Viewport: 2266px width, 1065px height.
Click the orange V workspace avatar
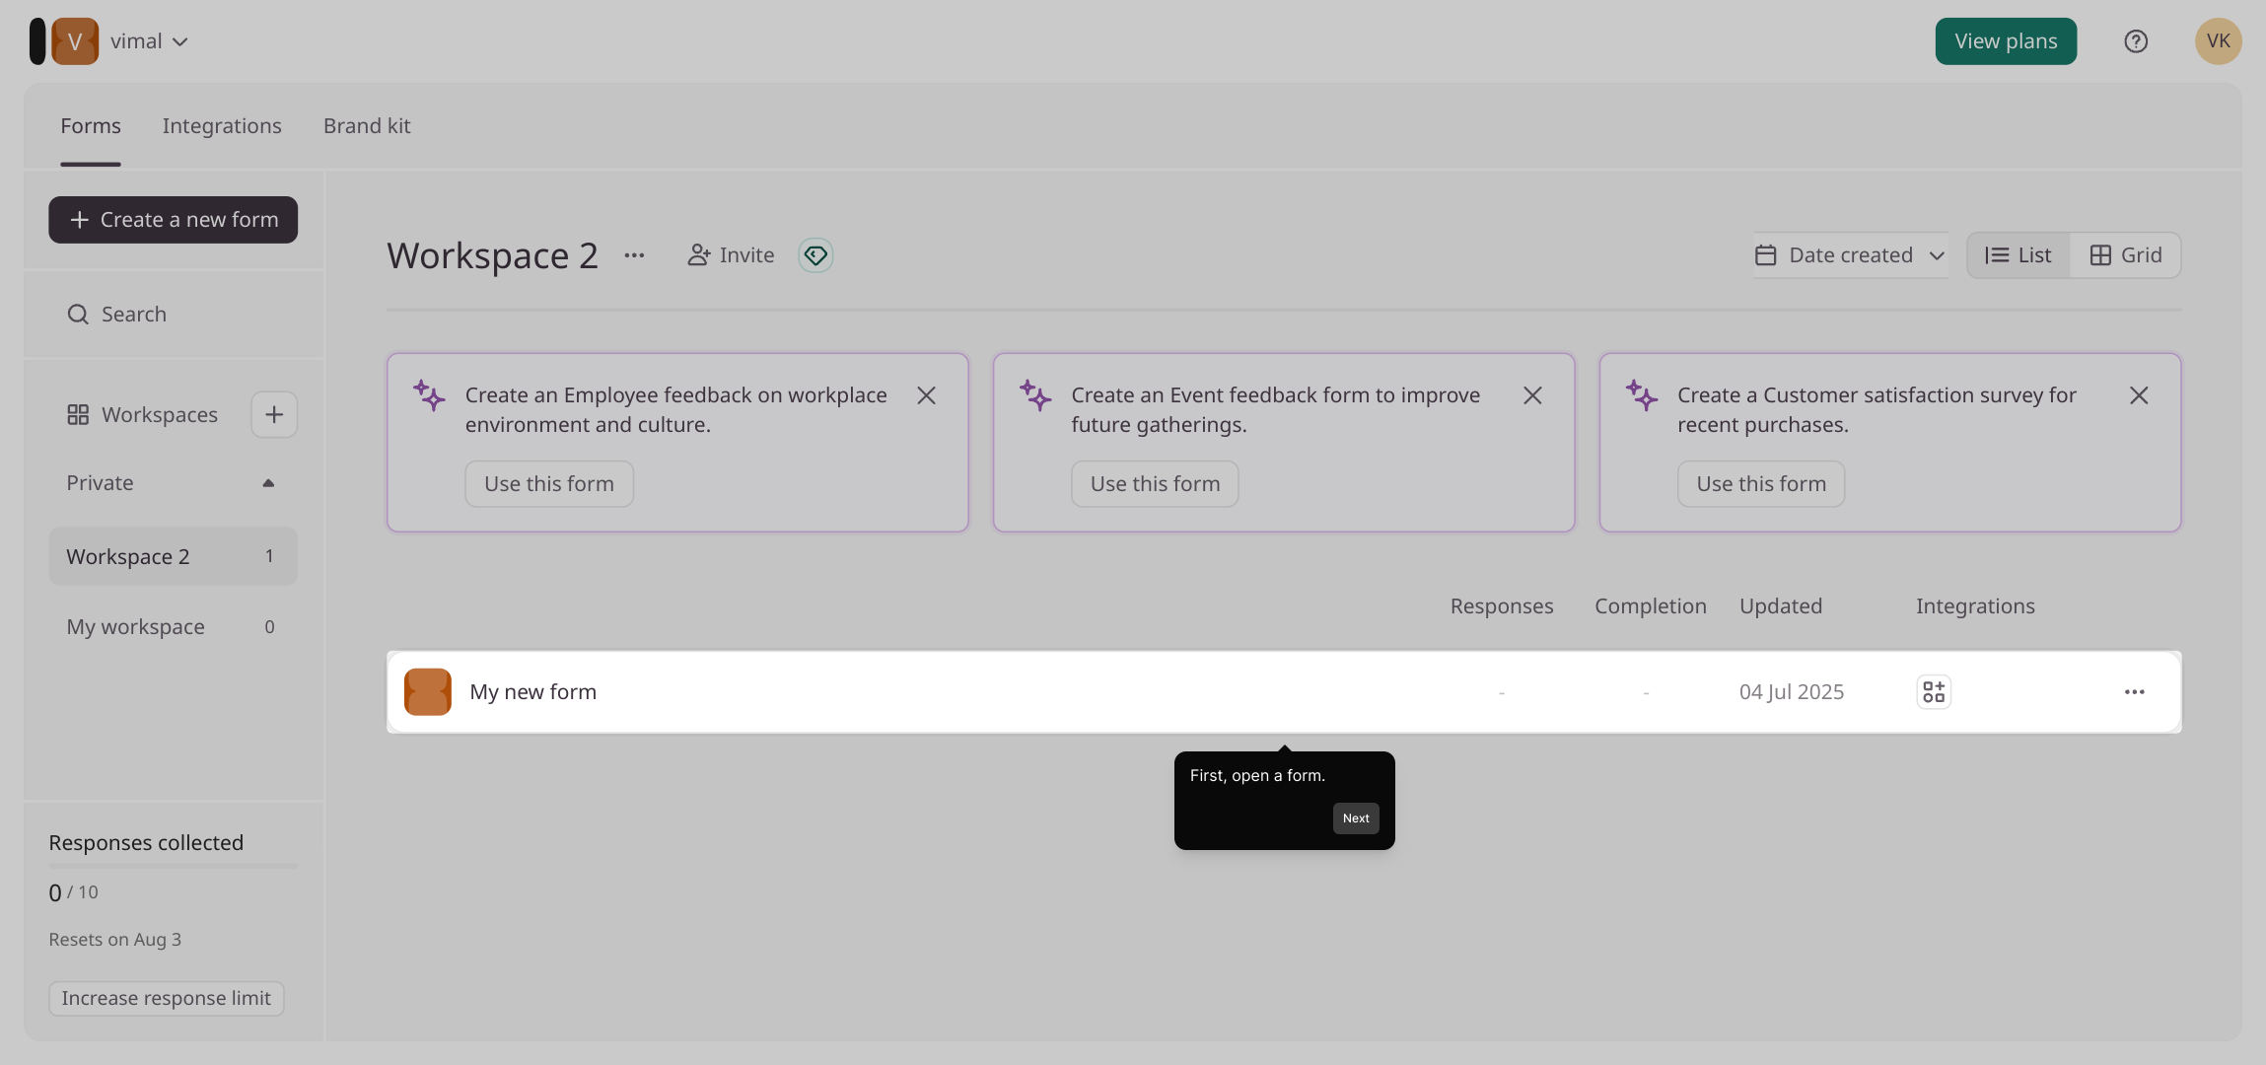(75, 41)
